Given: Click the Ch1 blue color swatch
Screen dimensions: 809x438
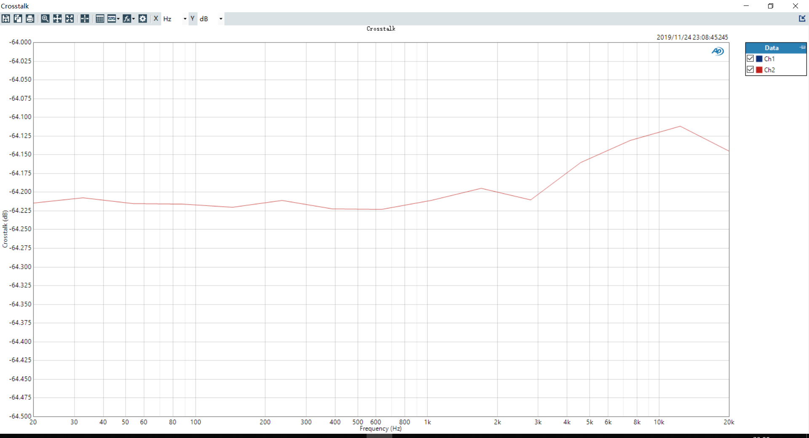Looking at the screenshot, I should click(x=759, y=59).
